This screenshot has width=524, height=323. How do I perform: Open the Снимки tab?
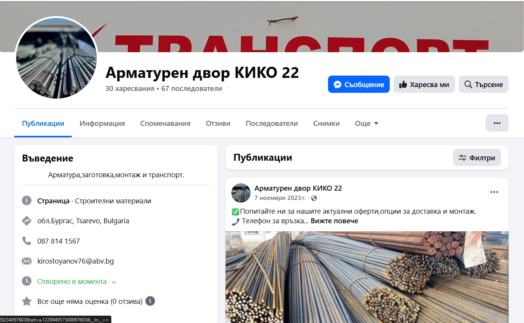326,124
